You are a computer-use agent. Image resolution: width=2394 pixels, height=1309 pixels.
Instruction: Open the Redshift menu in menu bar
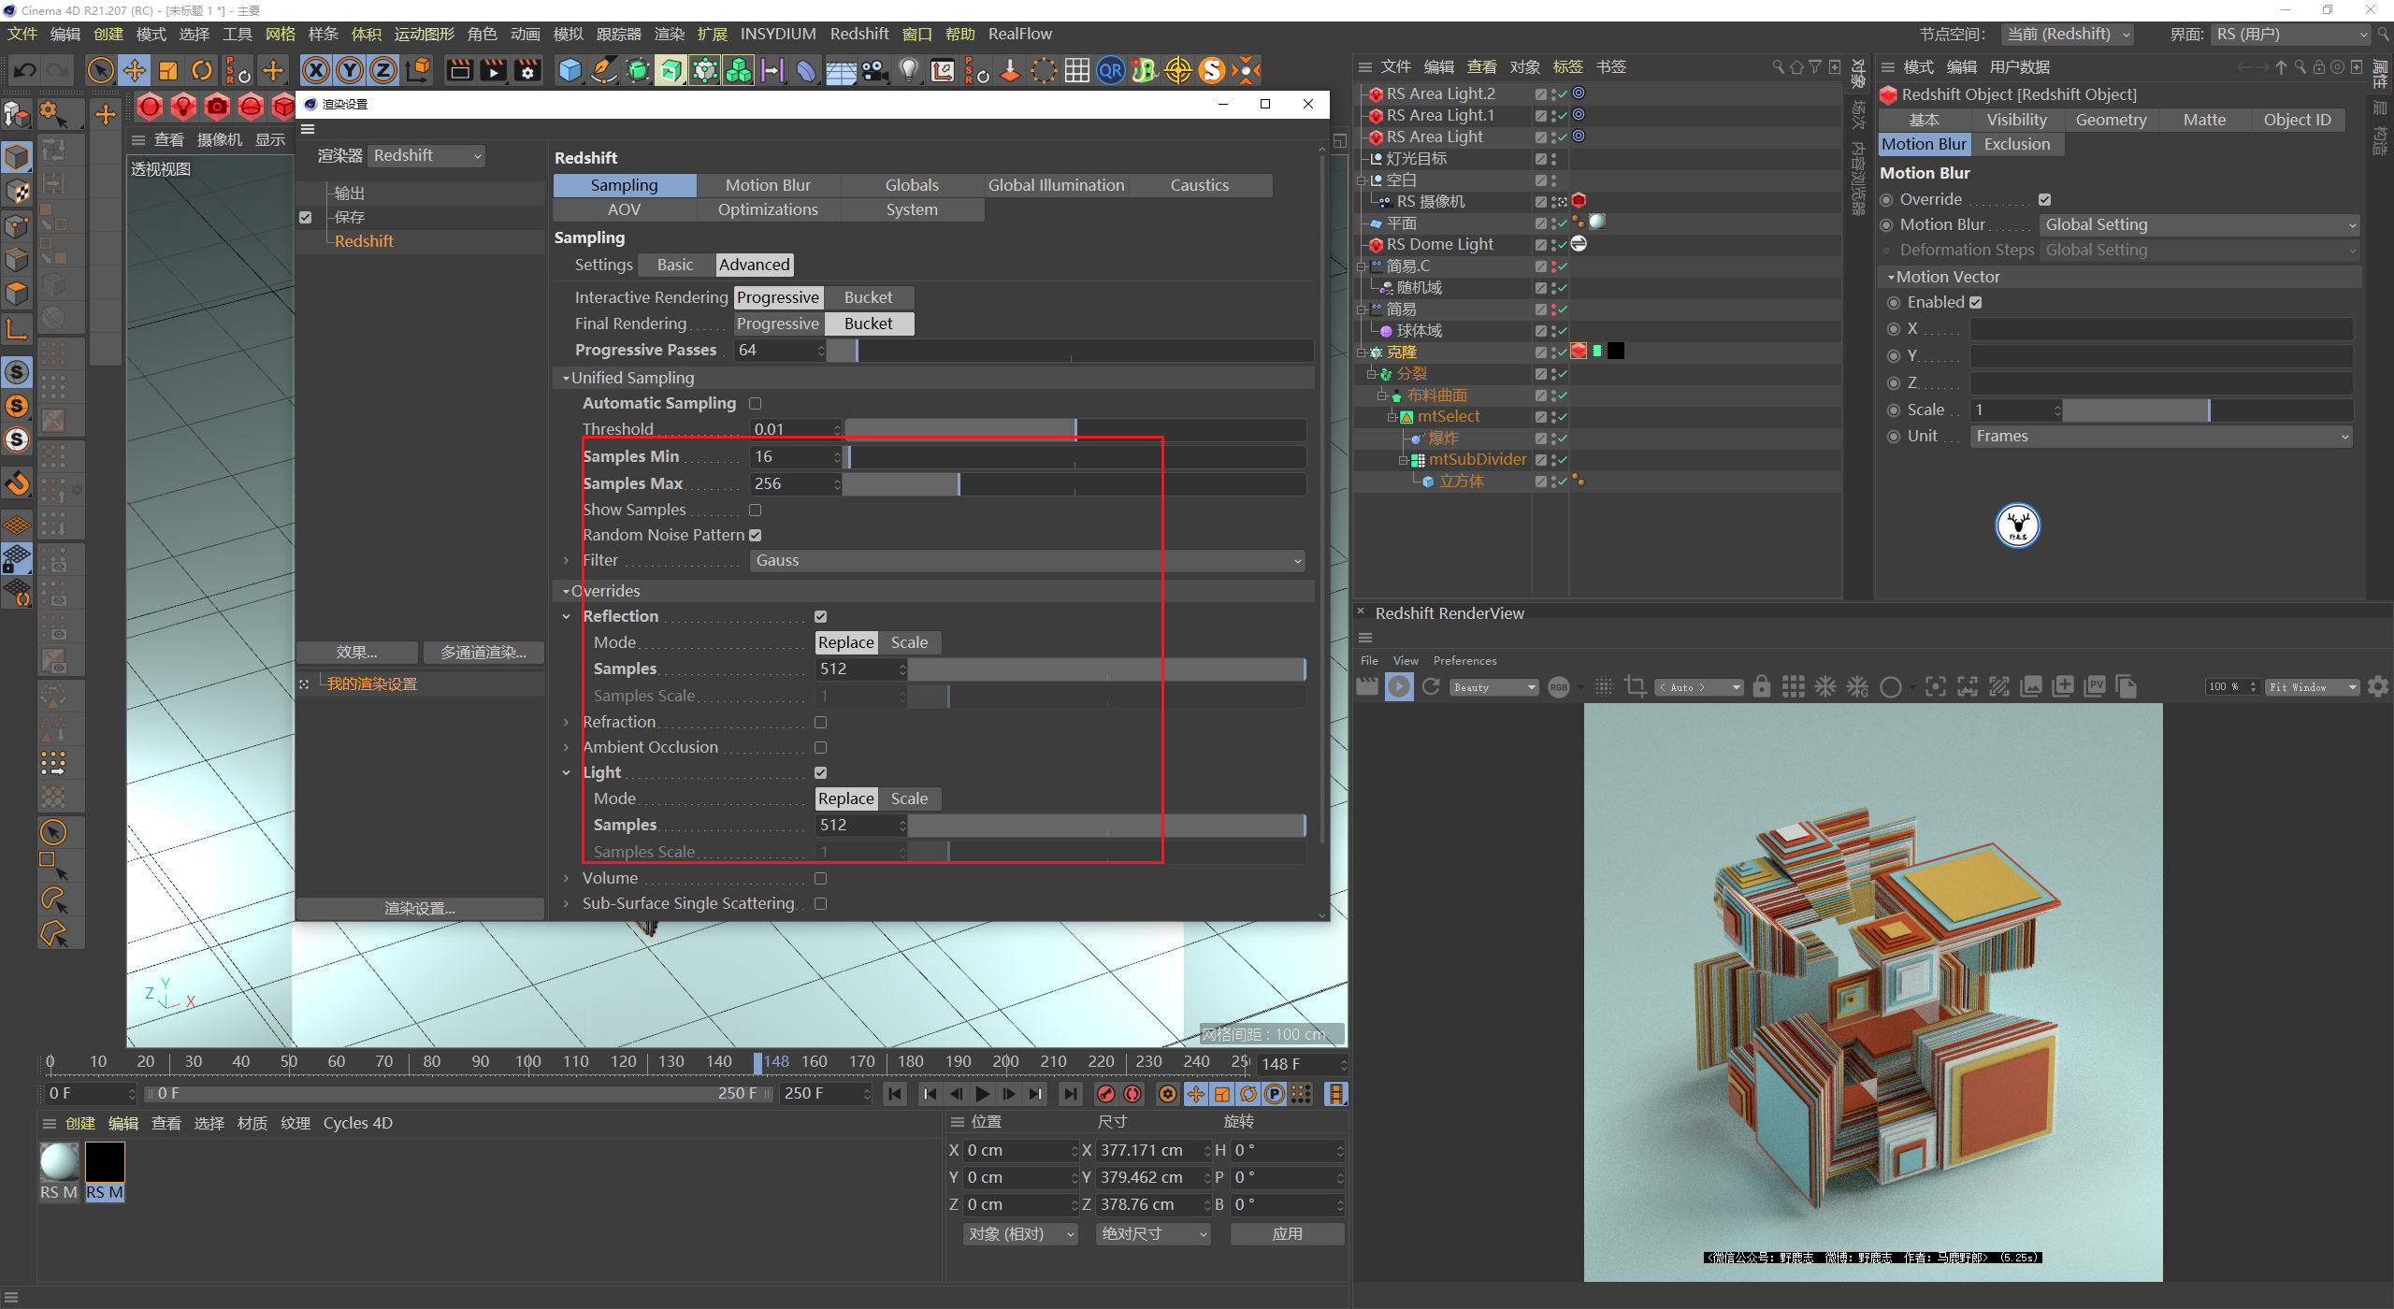[858, 34]
